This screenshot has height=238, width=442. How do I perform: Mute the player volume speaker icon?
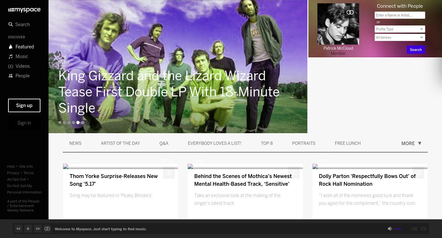click(390, 229)
